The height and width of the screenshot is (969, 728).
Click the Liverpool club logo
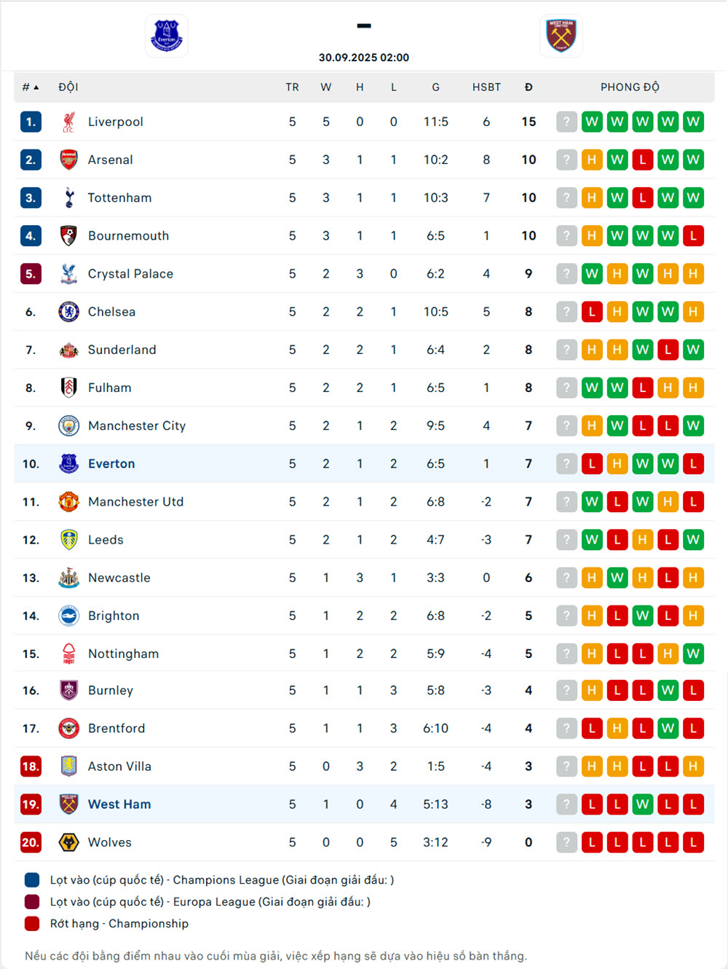(x=68, y=122)
